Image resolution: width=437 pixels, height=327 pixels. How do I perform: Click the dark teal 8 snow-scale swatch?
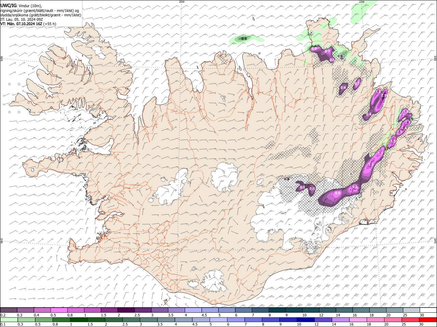[277, 310]
